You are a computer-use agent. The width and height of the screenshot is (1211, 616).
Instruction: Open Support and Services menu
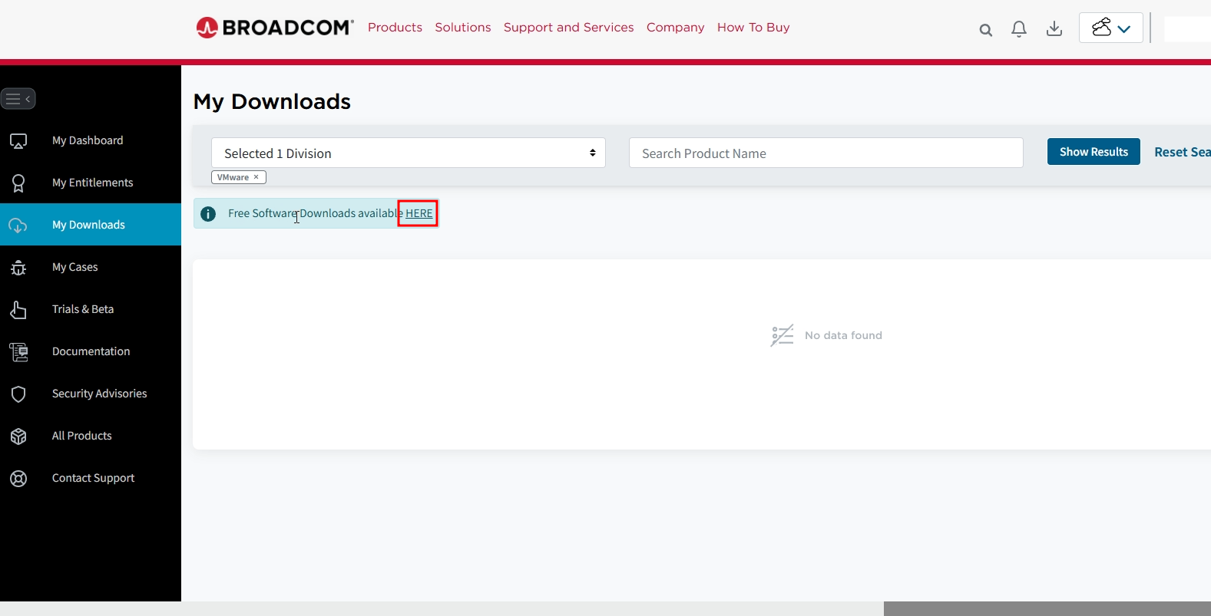tap(569, 28)
